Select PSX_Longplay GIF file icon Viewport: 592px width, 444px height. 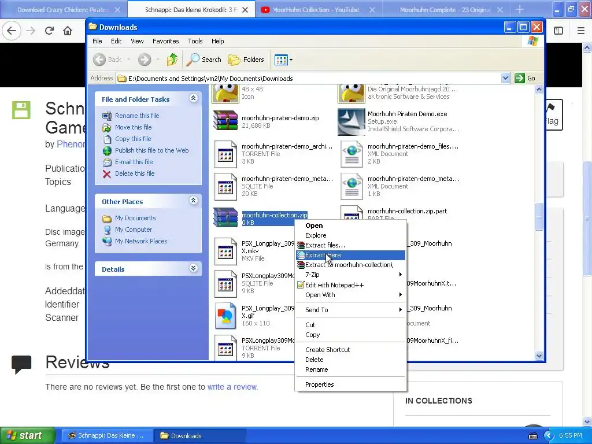click(x=225, y=316)
